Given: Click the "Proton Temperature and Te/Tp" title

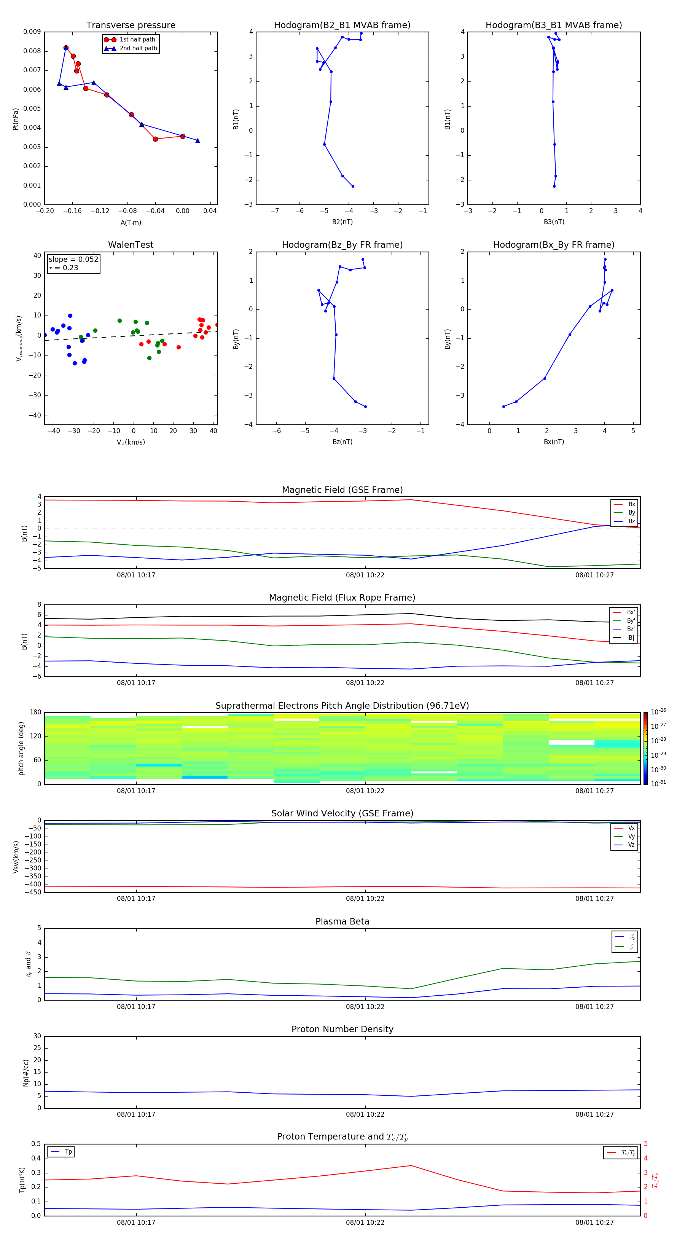Looking at the screenshot, I should pyautogui.click(x=342, y=1136).
